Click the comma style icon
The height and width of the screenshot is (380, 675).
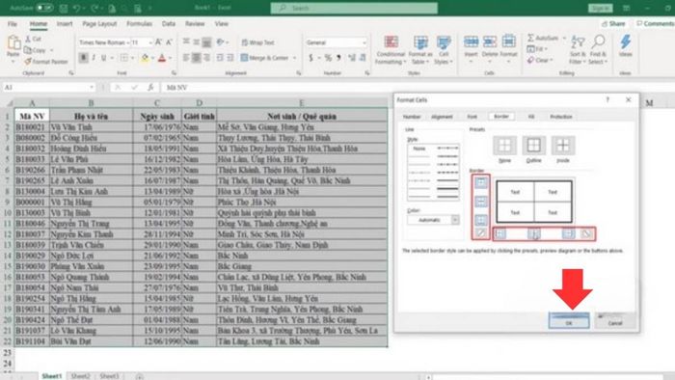click(x=339, y=57)
